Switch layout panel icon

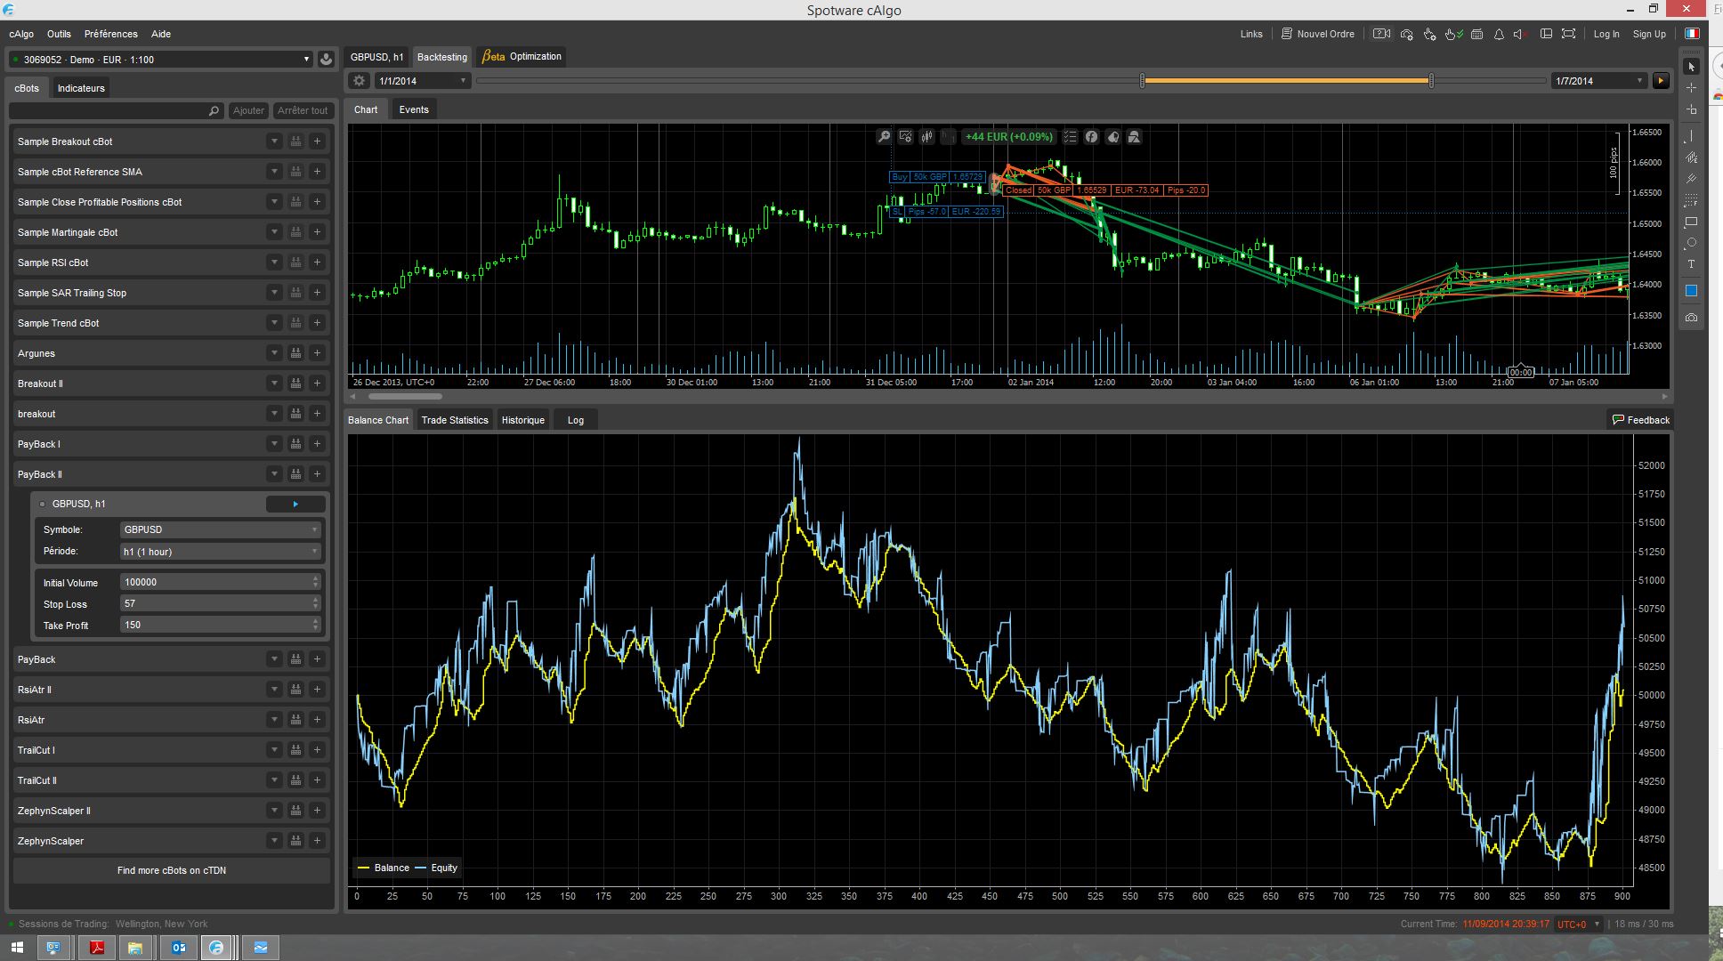tap(1547, 34)
